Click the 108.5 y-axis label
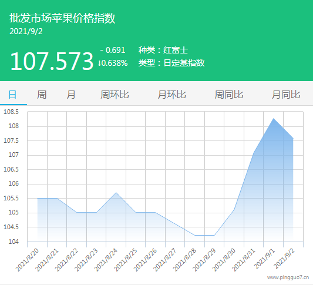The image size is (313, 285). [x=11, y=112]
